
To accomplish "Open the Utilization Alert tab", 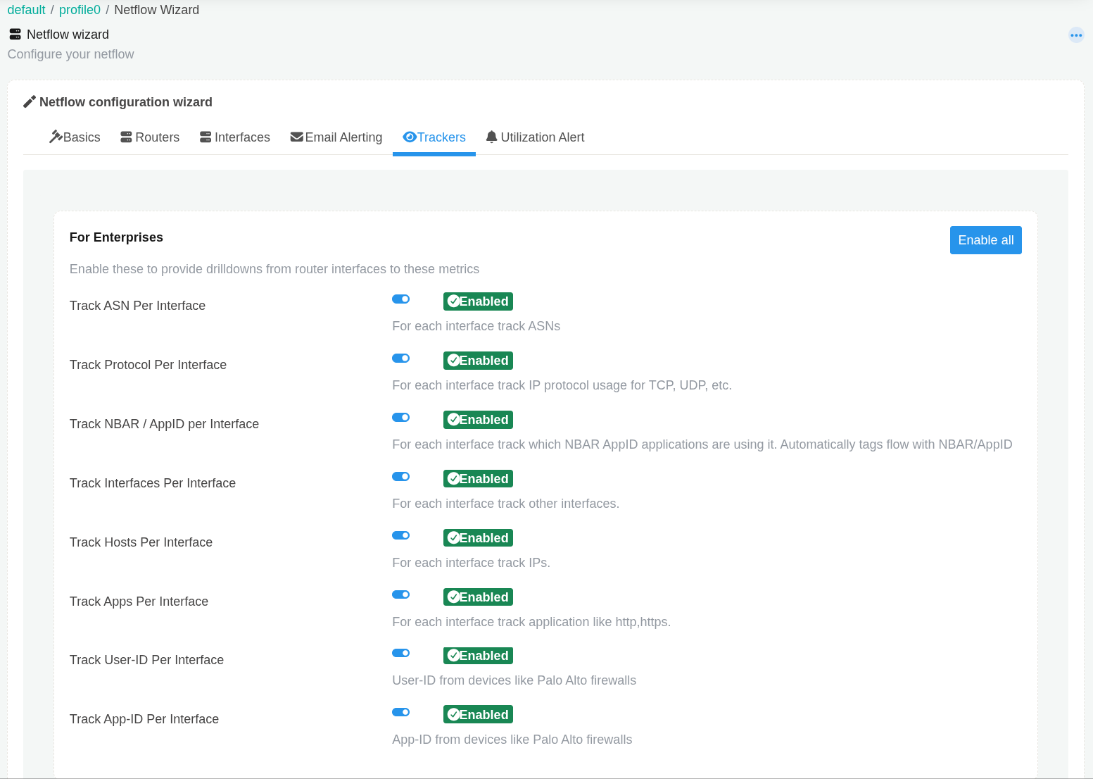I will pos(536,137).
